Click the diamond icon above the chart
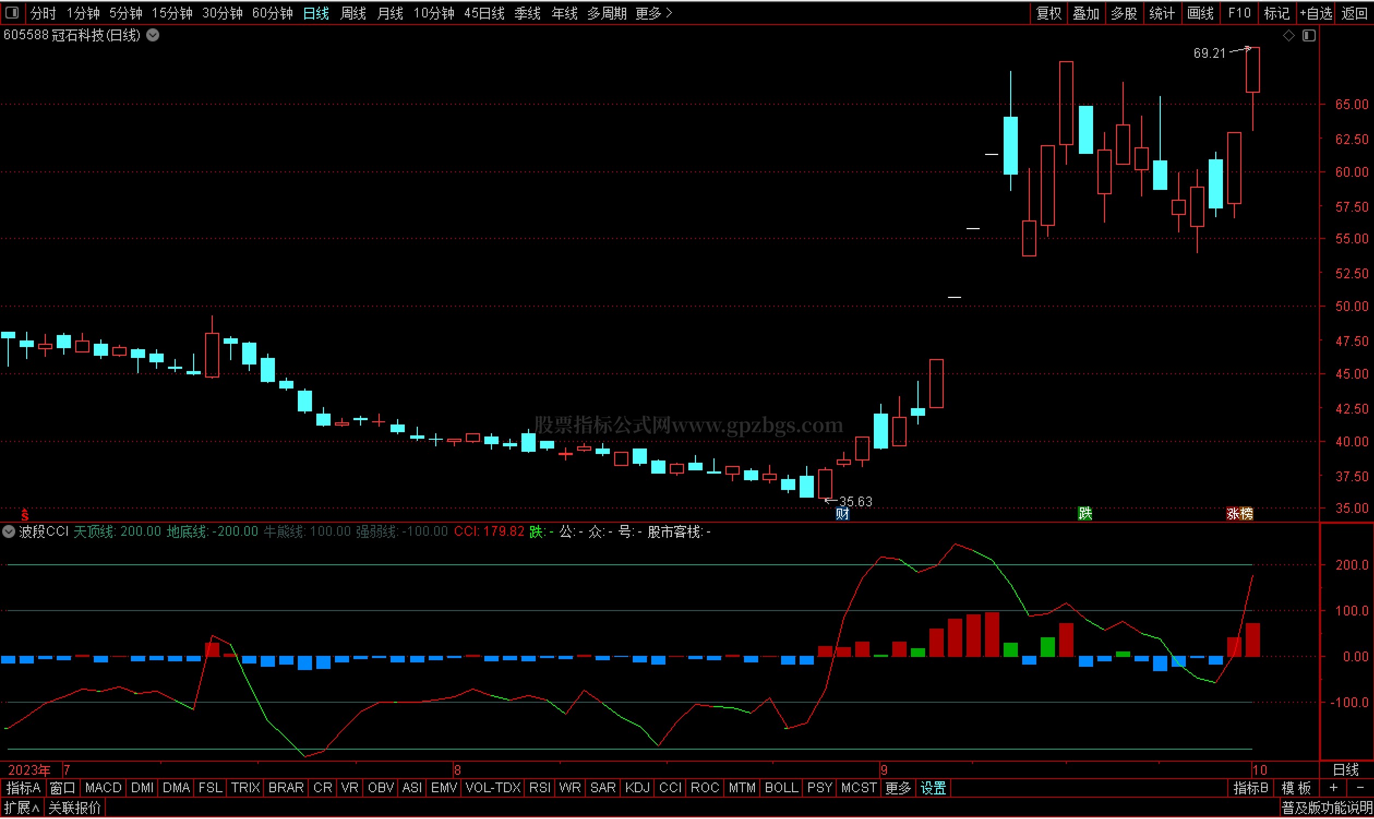This screenshot has width=1374, height=819. (1288, 36)
